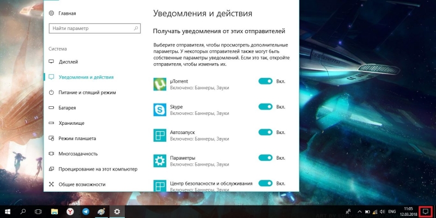Viewport: 436px width, 218px height.
Task: Open File Explorer from the taskbar
Action: coord(55,212)
